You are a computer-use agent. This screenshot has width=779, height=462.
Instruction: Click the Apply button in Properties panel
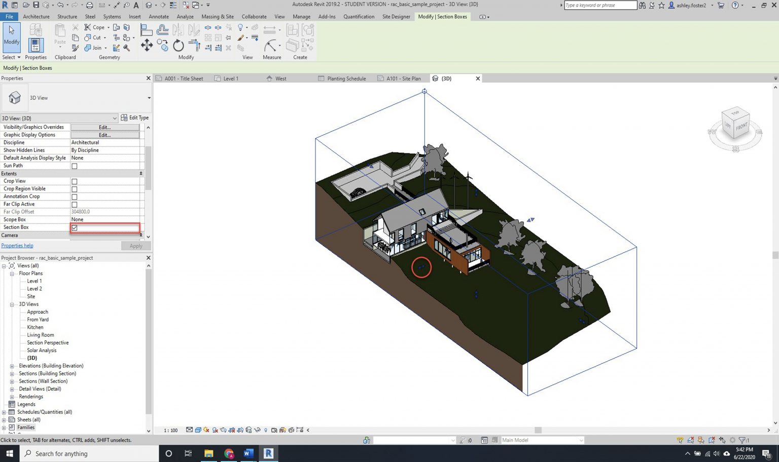(x=135, y=246)
